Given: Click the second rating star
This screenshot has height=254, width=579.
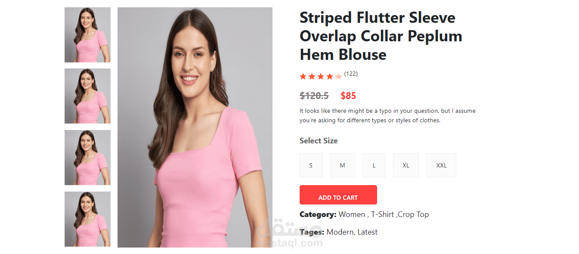Looking at the screenshot, I should (x=312, y=77).
